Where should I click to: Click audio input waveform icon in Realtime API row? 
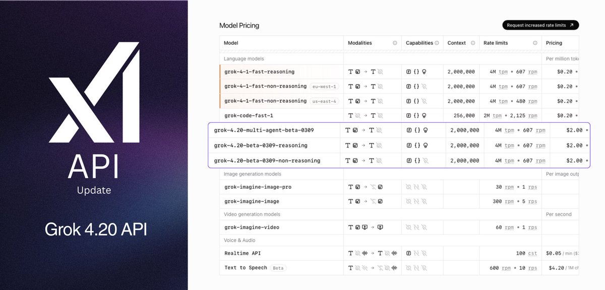click(x=365, y=253)
